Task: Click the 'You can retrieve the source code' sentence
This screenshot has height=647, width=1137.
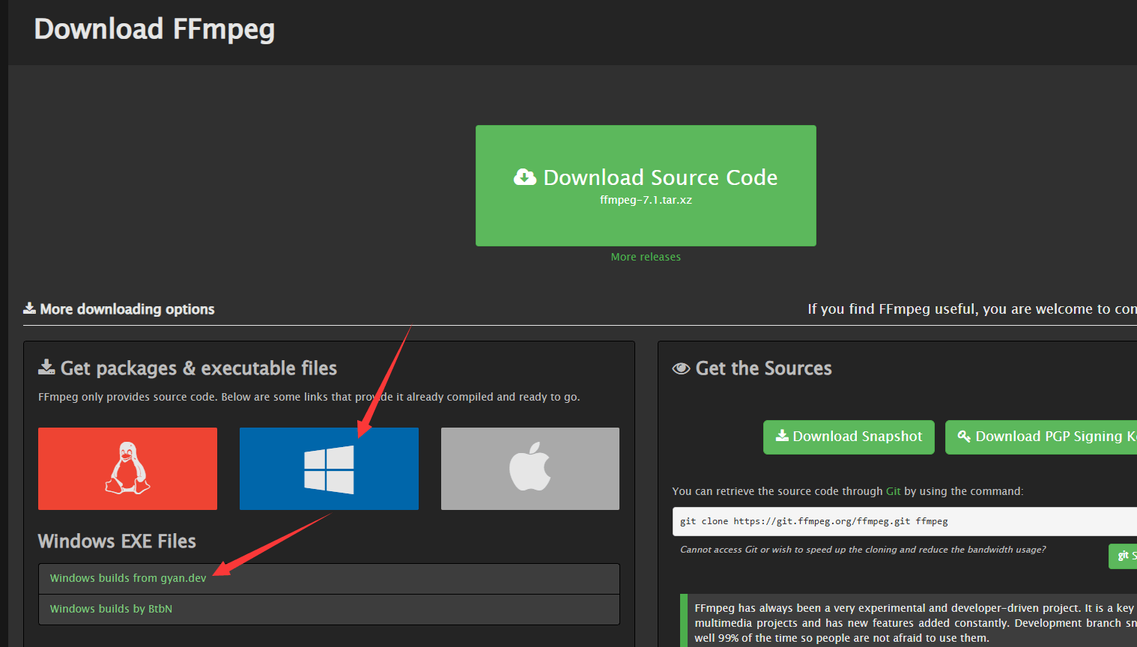Action: pyautogui.click(x=848, y=491)
